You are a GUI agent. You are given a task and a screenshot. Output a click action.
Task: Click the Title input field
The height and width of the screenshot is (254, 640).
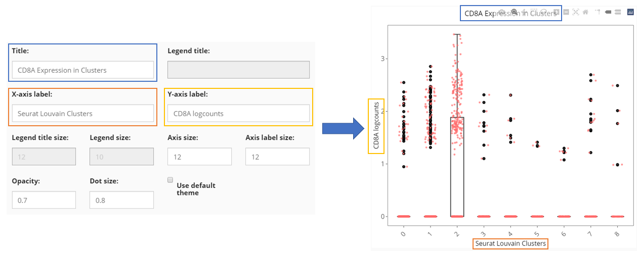tap(82, 70)
